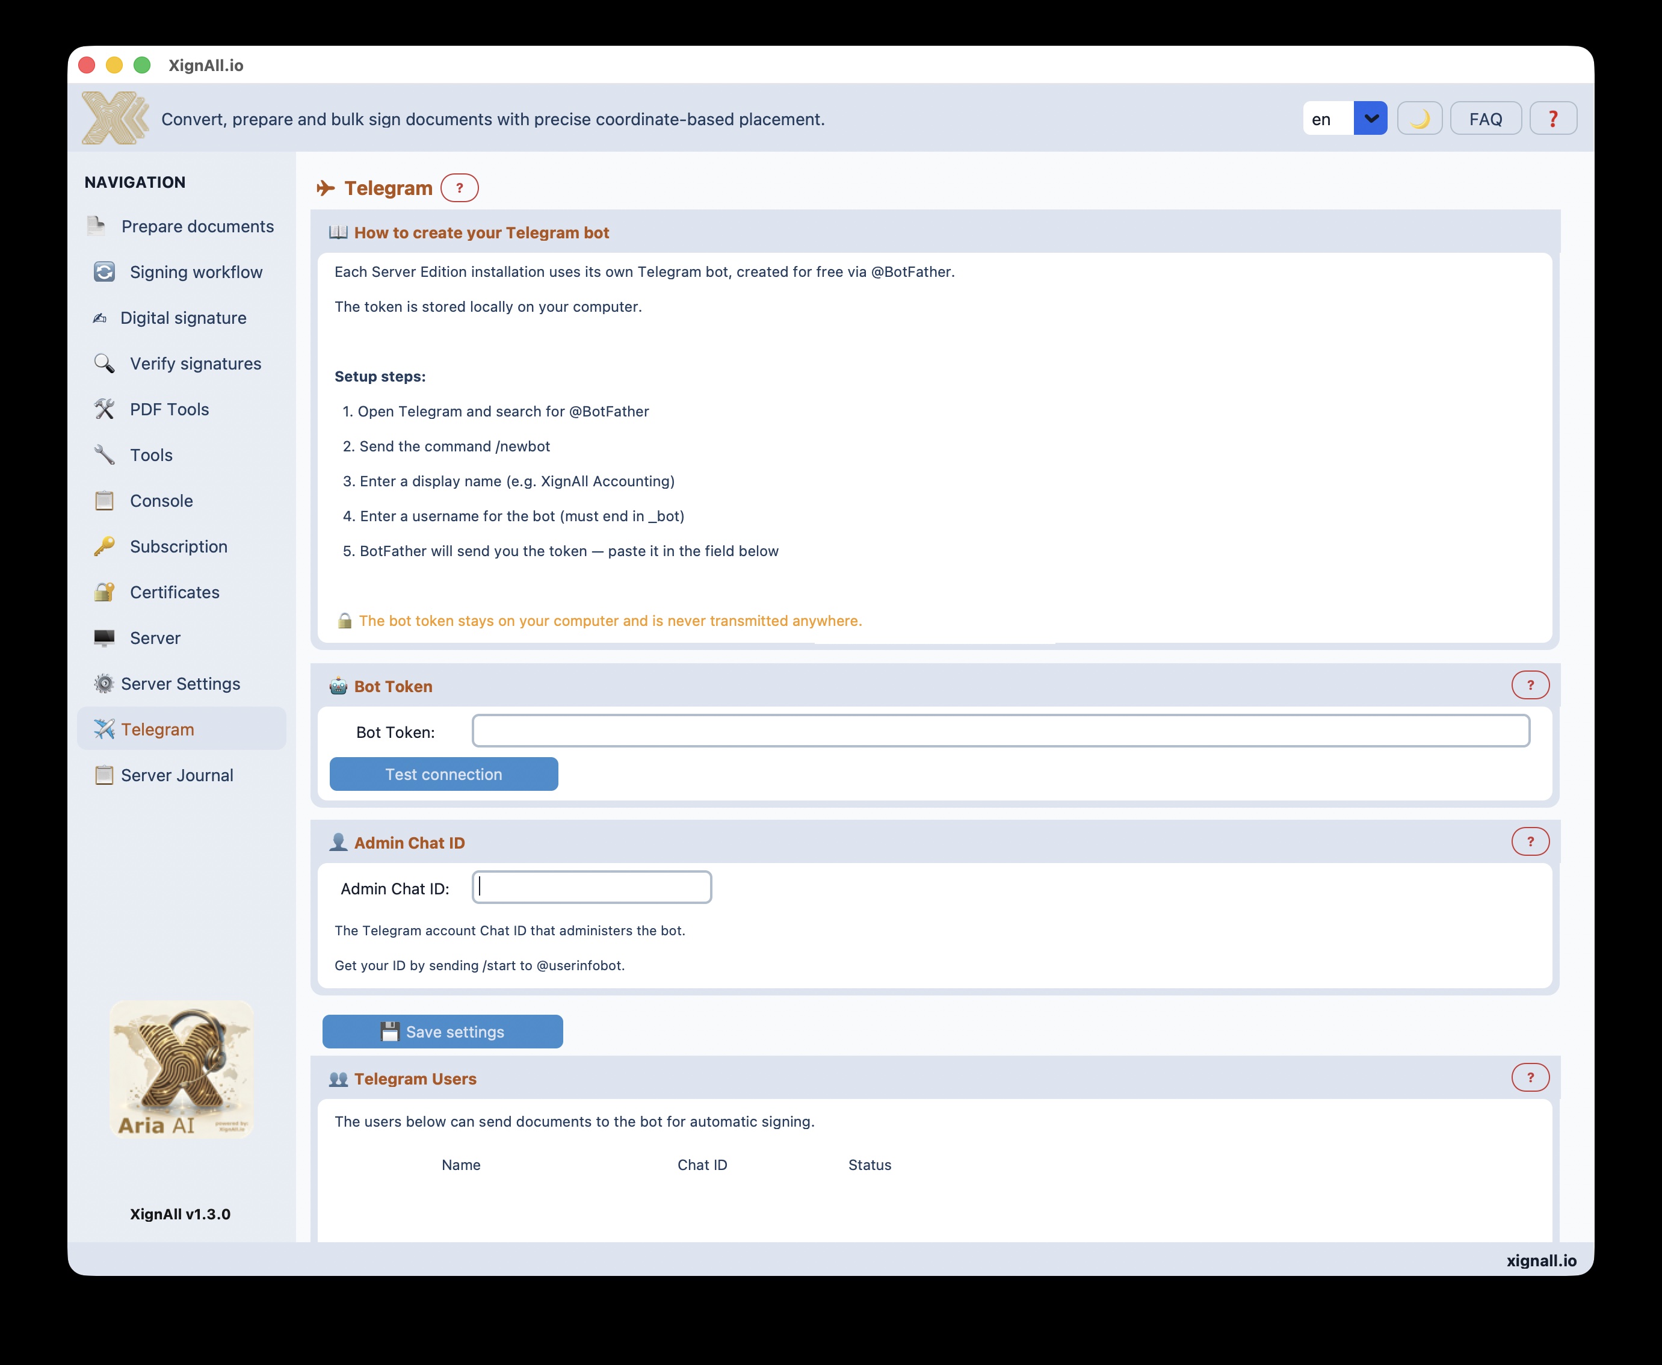This screenshot has height=1365, width=1662.
Task: Click the XignAll logo in the header
Action: pyautogui.click(x=116, y=118)
